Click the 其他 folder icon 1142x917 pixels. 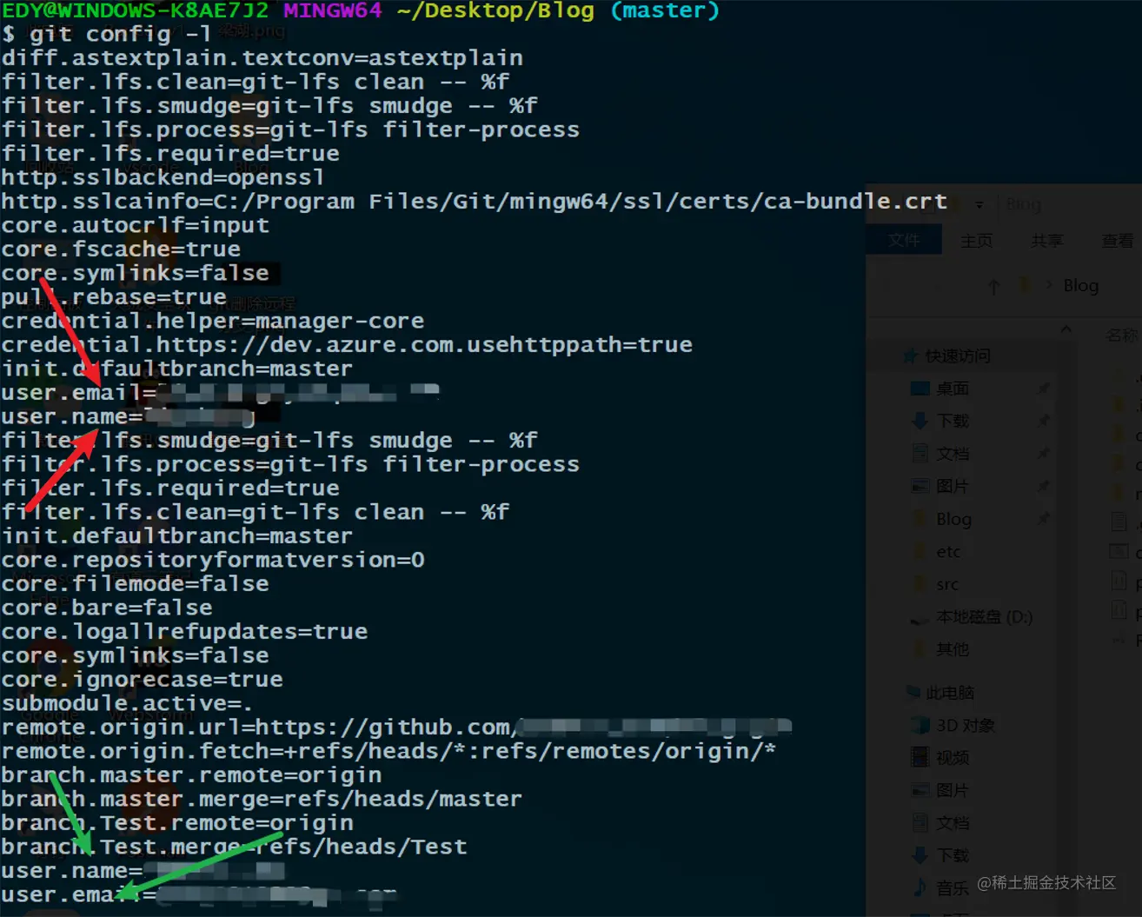click(x=920, y=649)
